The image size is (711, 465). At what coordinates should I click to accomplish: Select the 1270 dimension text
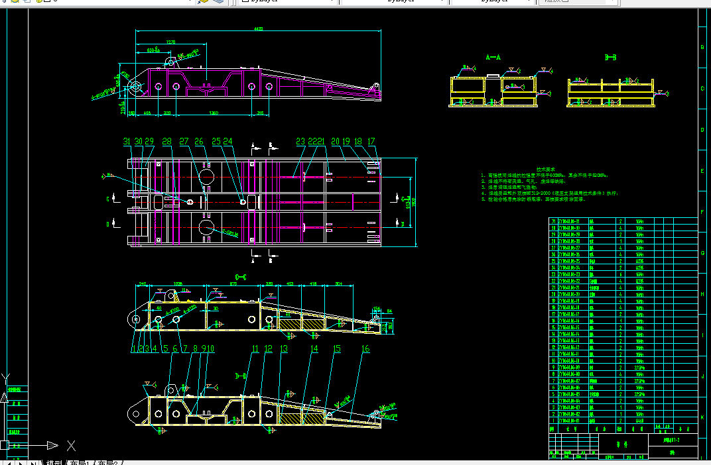(x=170, y=42)
